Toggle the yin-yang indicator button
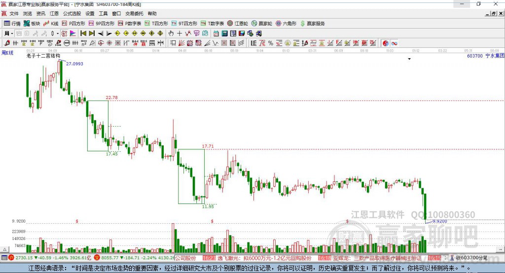505x273 pixels. [x=386, y=43]
